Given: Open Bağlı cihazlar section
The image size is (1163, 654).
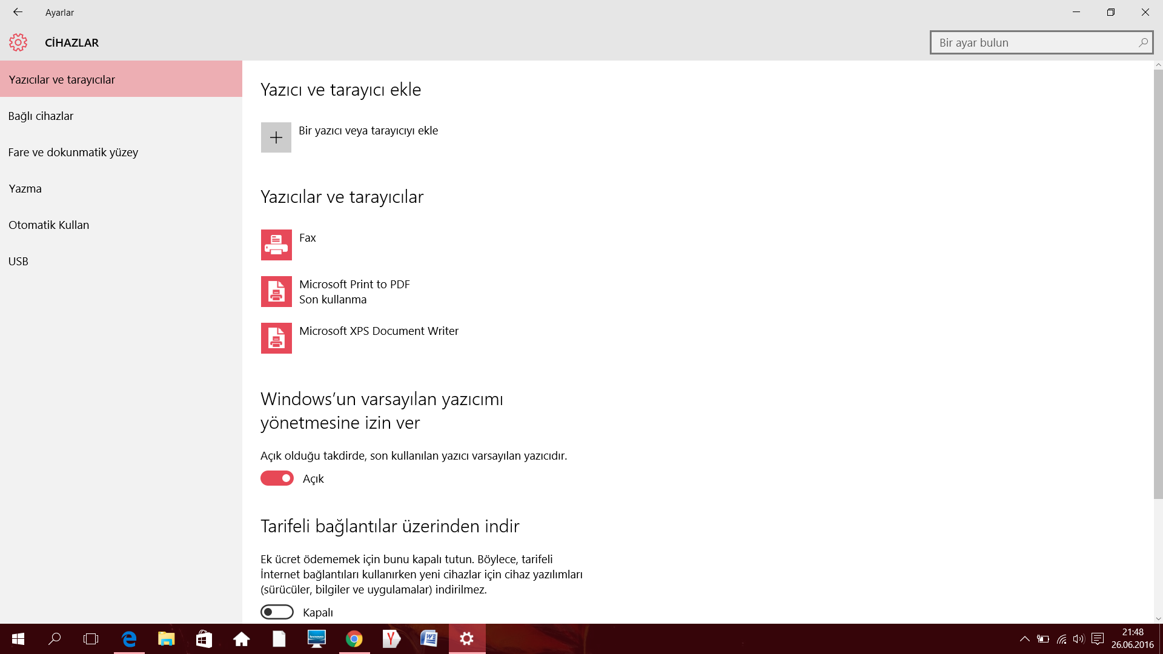Looking at the screenshot, I should pyautogui.click(x=121, y=116).
